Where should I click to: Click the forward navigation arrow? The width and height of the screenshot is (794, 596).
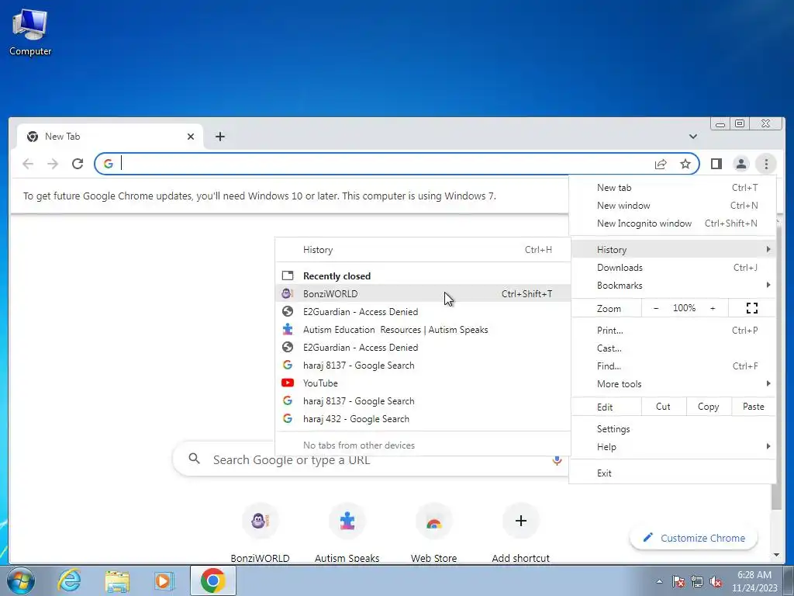pos(53,164)
